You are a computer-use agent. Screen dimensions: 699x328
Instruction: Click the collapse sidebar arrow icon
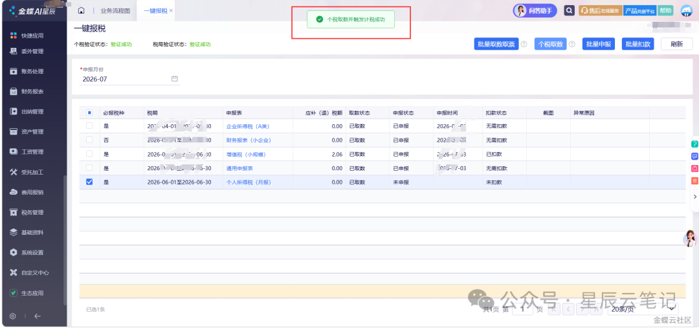(x=38, y=316)
